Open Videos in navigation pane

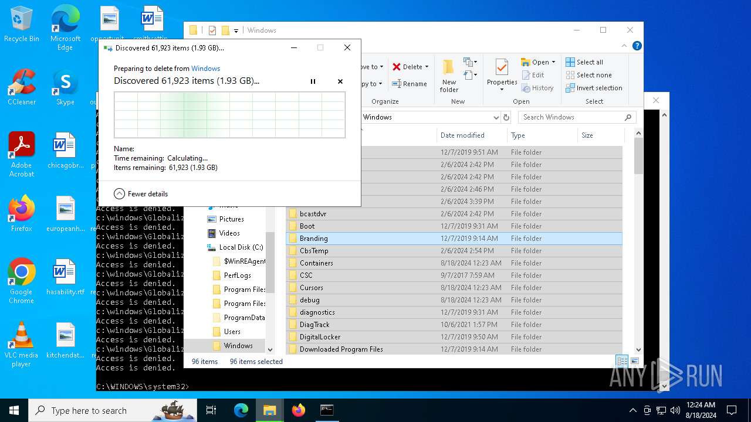(229, 233)
